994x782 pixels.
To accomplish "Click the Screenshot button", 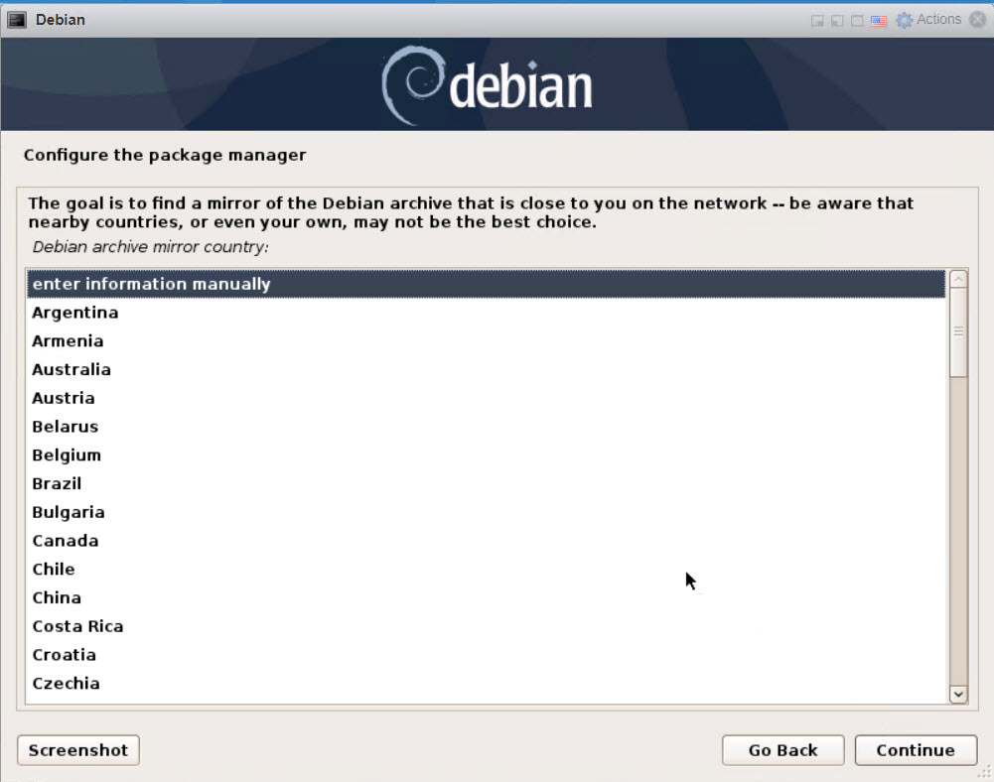I will 78,750.
